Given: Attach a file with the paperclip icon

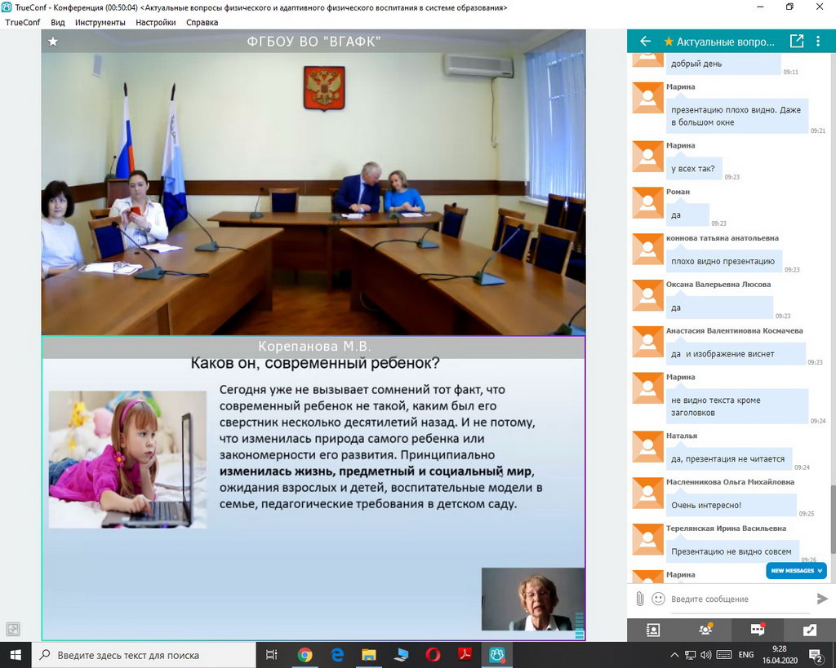Looking at the screenshot, I should coord(640,599).
